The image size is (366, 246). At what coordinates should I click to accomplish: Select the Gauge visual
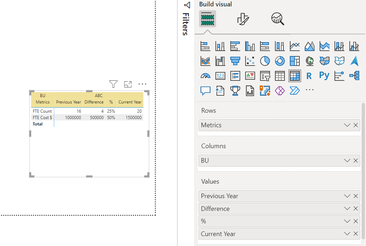(x=205, y=76)
